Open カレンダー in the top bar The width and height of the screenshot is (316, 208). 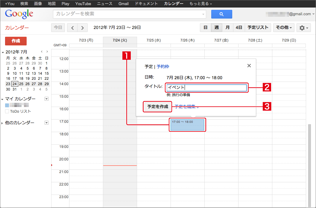click(174, 4)
